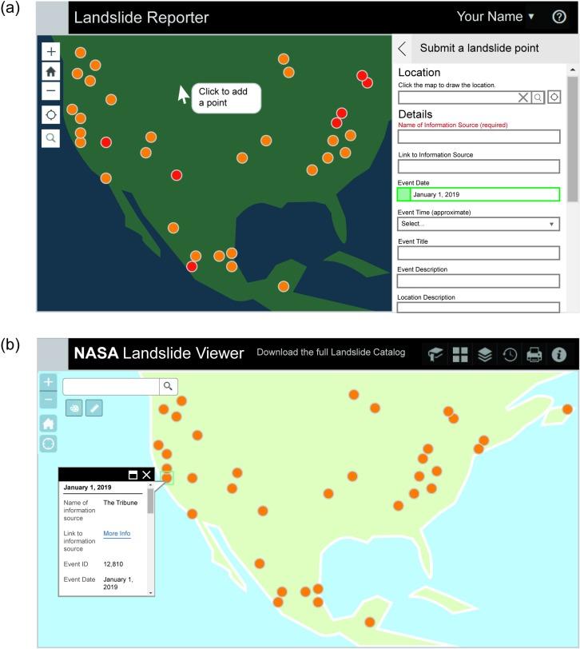
Task: Zoom out on the Landslide Reporter map
Action: (x=51, y=90)
